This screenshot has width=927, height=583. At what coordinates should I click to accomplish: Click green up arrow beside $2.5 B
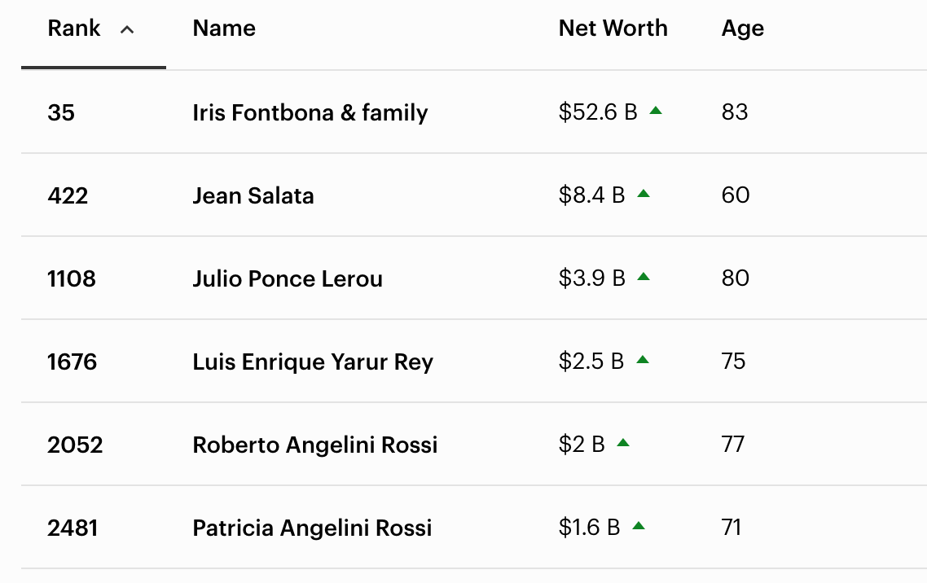click(643, 360)
